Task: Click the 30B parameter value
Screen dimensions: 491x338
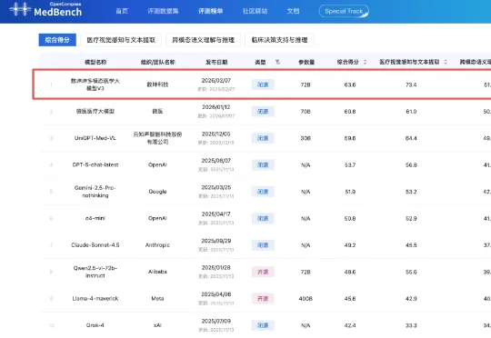Action: pyautogui.click(x=306, y=138)
